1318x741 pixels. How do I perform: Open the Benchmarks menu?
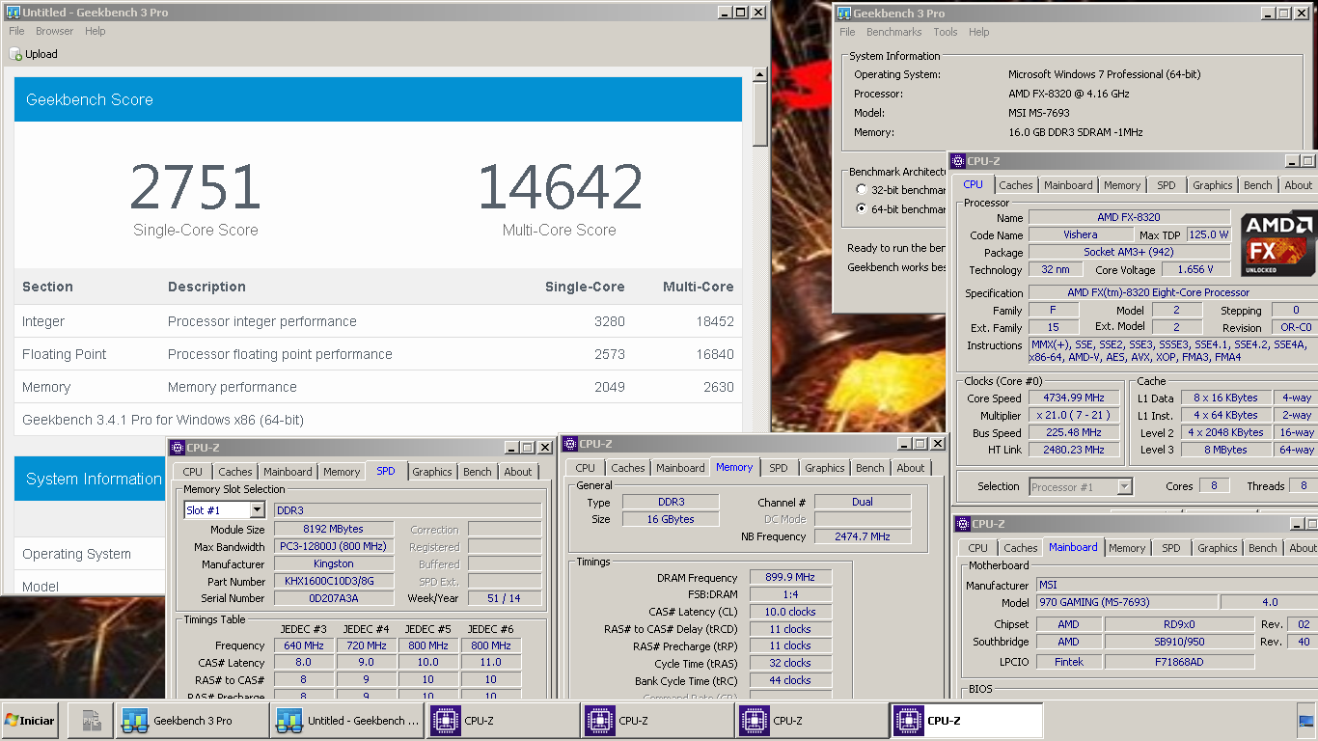coord(894,32)
